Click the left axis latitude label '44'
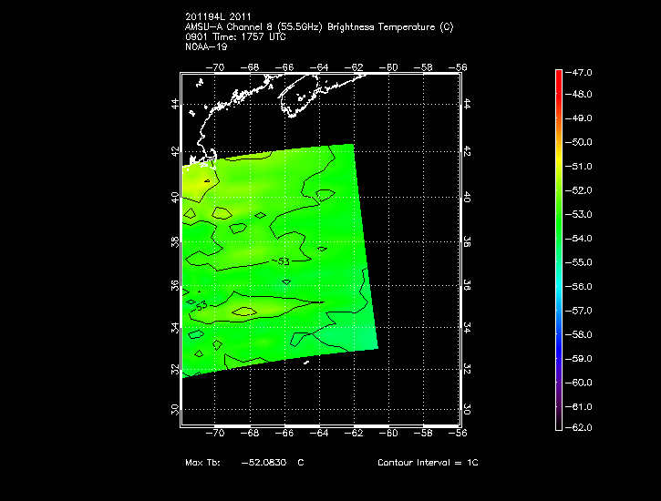Screen dimensions: 661x501 (x=175, y=104)
